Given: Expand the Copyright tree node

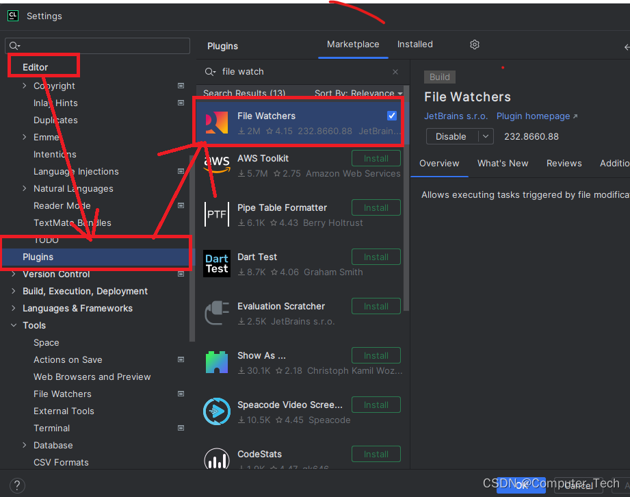Looking at the screenshot, I should (x=24, y=86).
